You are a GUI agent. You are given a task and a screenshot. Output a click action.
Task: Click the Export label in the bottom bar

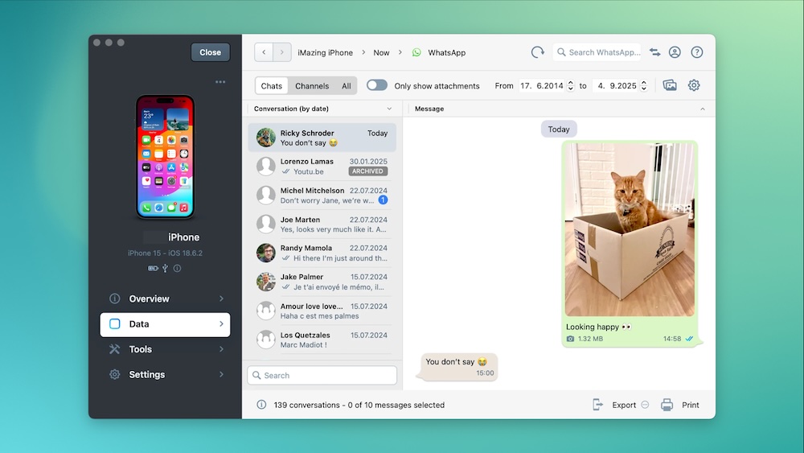click(624, 405)
